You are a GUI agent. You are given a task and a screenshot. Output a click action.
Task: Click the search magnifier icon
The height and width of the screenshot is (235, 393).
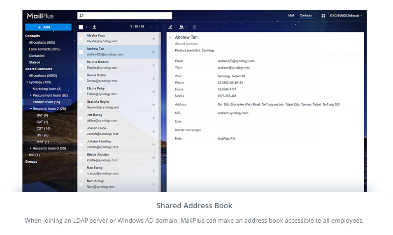click(81, 16)
